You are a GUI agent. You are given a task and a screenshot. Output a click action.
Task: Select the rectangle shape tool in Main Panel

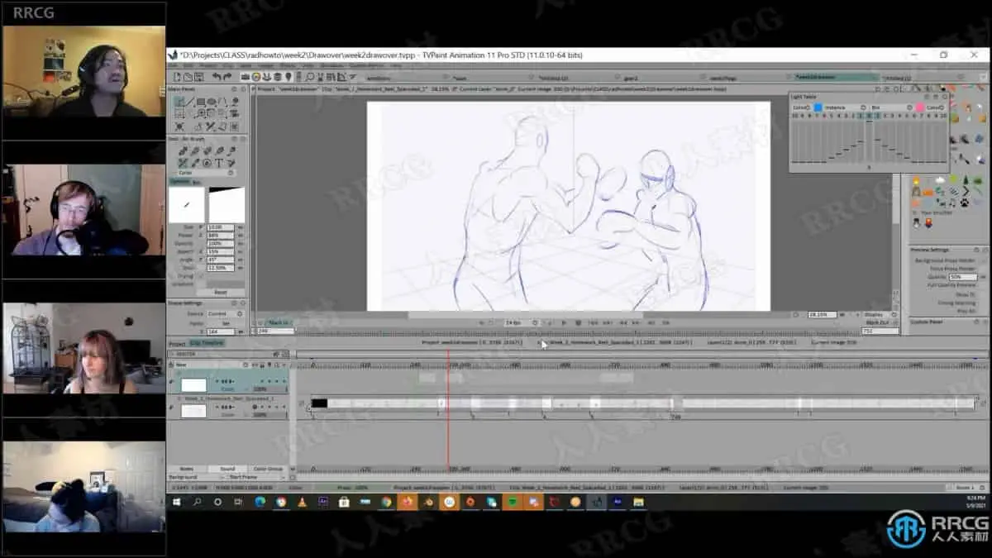coord(201,102)
